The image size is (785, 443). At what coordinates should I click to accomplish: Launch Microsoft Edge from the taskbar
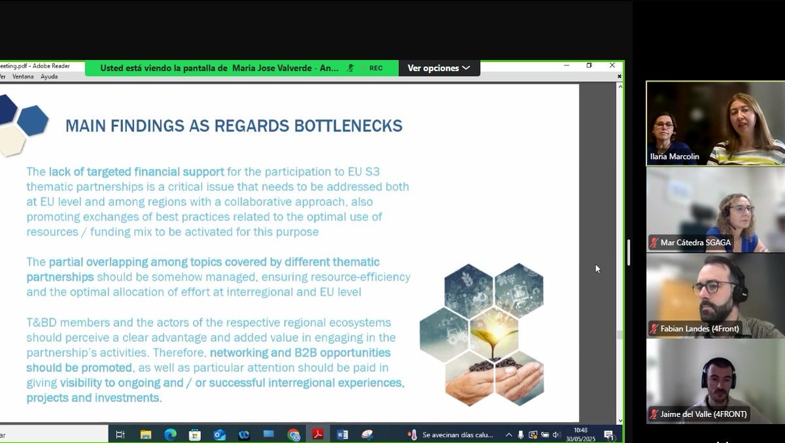(170, 435)
